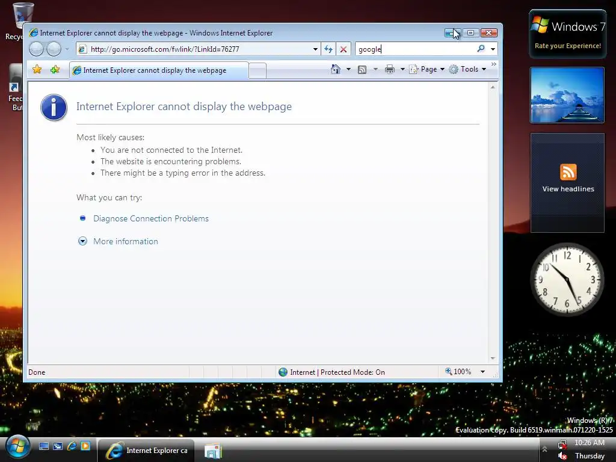
Task: Expand More information section
Action: click(125, 241)
